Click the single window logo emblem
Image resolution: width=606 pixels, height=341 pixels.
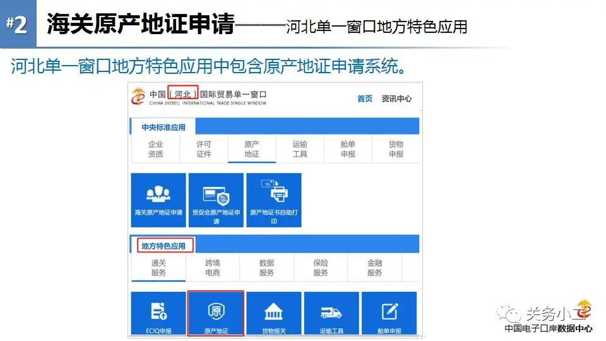coord(138,97)
